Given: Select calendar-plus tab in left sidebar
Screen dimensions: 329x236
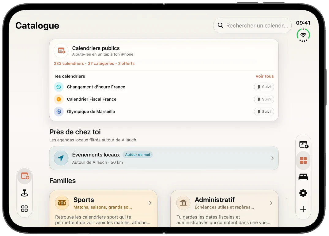Looking at the screenshot, I should (25, 176).
